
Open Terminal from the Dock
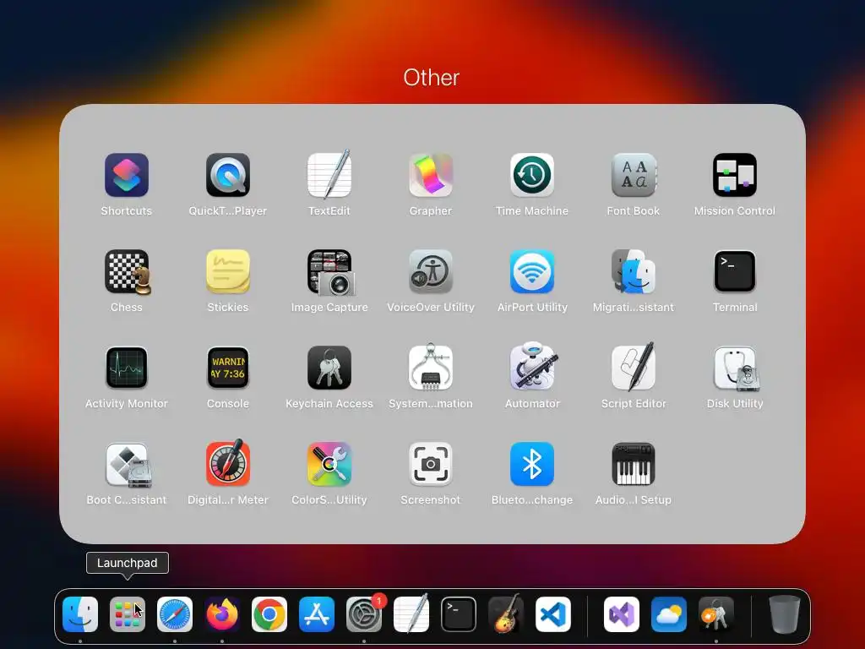coord(459,614)
